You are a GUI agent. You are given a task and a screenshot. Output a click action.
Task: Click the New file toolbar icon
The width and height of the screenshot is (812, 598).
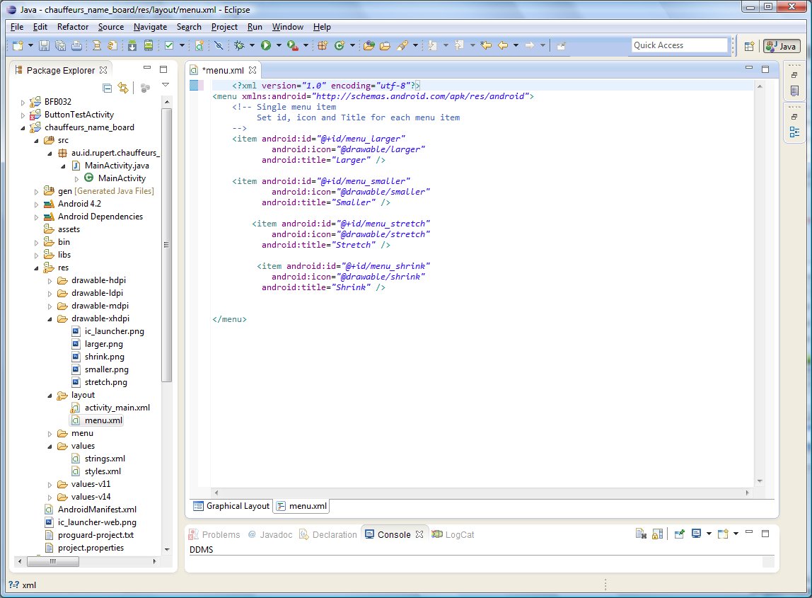click(x=18, y=45)
